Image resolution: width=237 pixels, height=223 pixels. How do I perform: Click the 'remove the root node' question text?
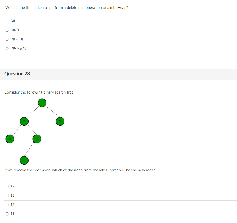[80, 170]
